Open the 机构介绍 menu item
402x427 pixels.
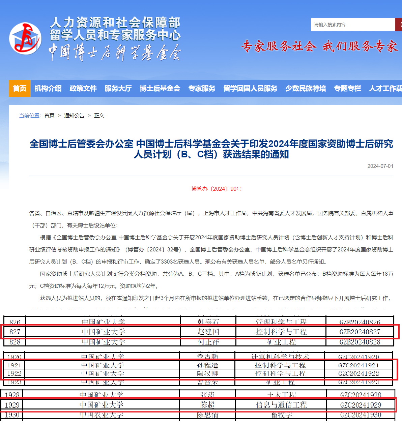(x=48, y=88)
